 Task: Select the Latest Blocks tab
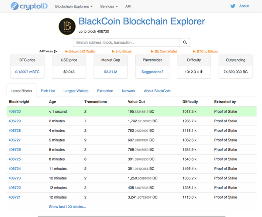pyautogui.click(x=21, y=91)
